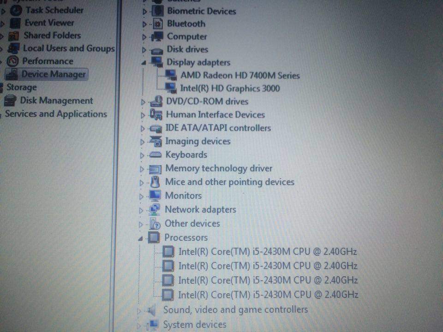This screenshot has width=443, height=332.
Task: Click the Intel HD Graphics 3000 adapter icon
Action: 171,88
